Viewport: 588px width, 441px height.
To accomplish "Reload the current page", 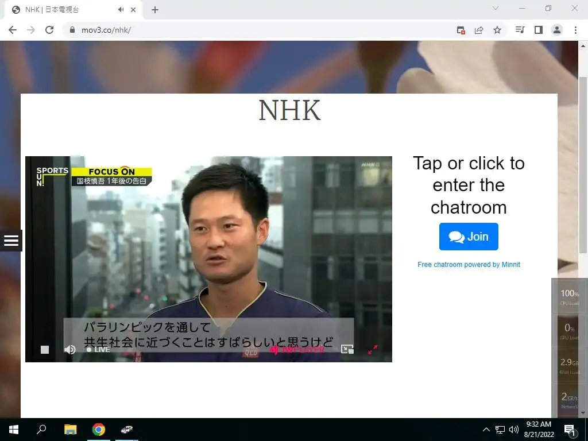I will coord(49,30).
